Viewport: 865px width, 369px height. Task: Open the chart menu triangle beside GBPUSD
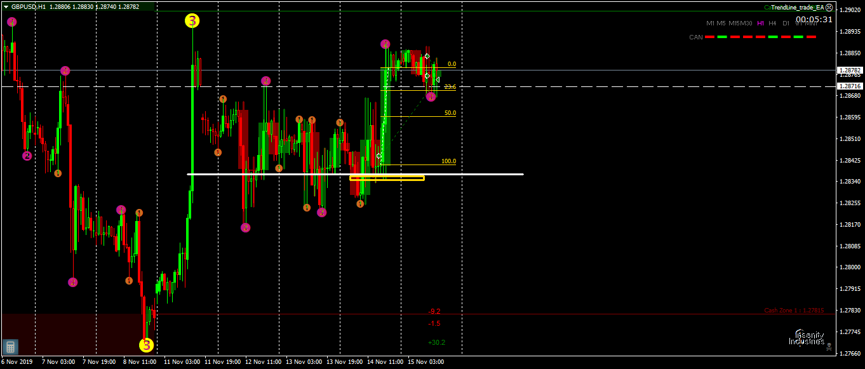point(6,6)
